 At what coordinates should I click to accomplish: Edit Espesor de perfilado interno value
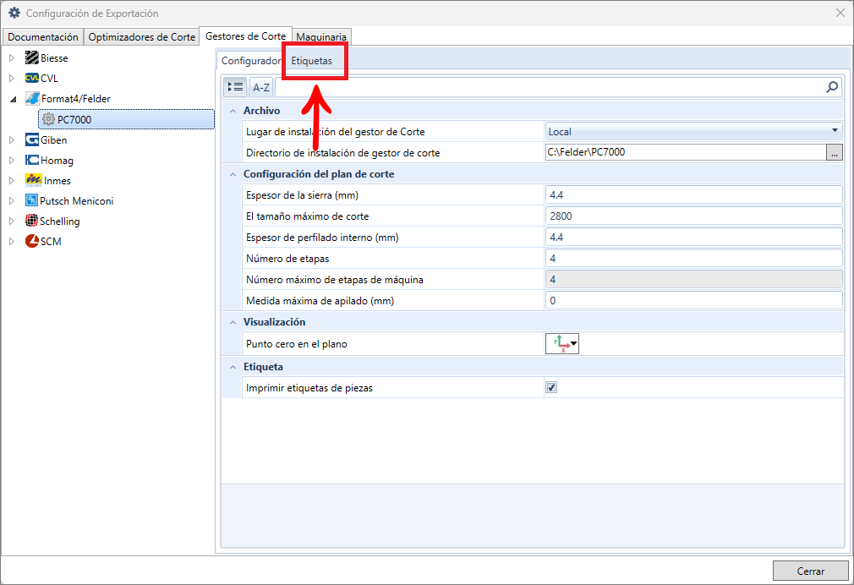[693, 238]
